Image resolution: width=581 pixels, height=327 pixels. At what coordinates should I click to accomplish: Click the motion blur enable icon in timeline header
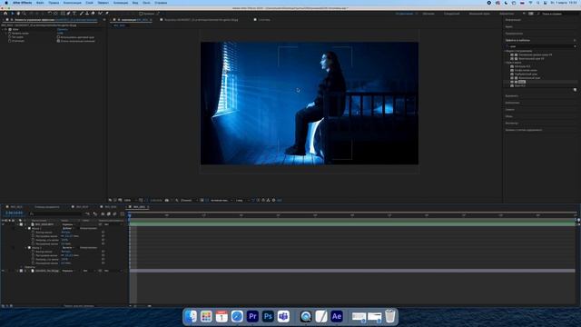[114, 214]
